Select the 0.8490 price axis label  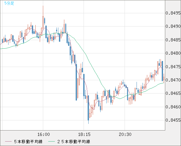(x=173, y=26)
